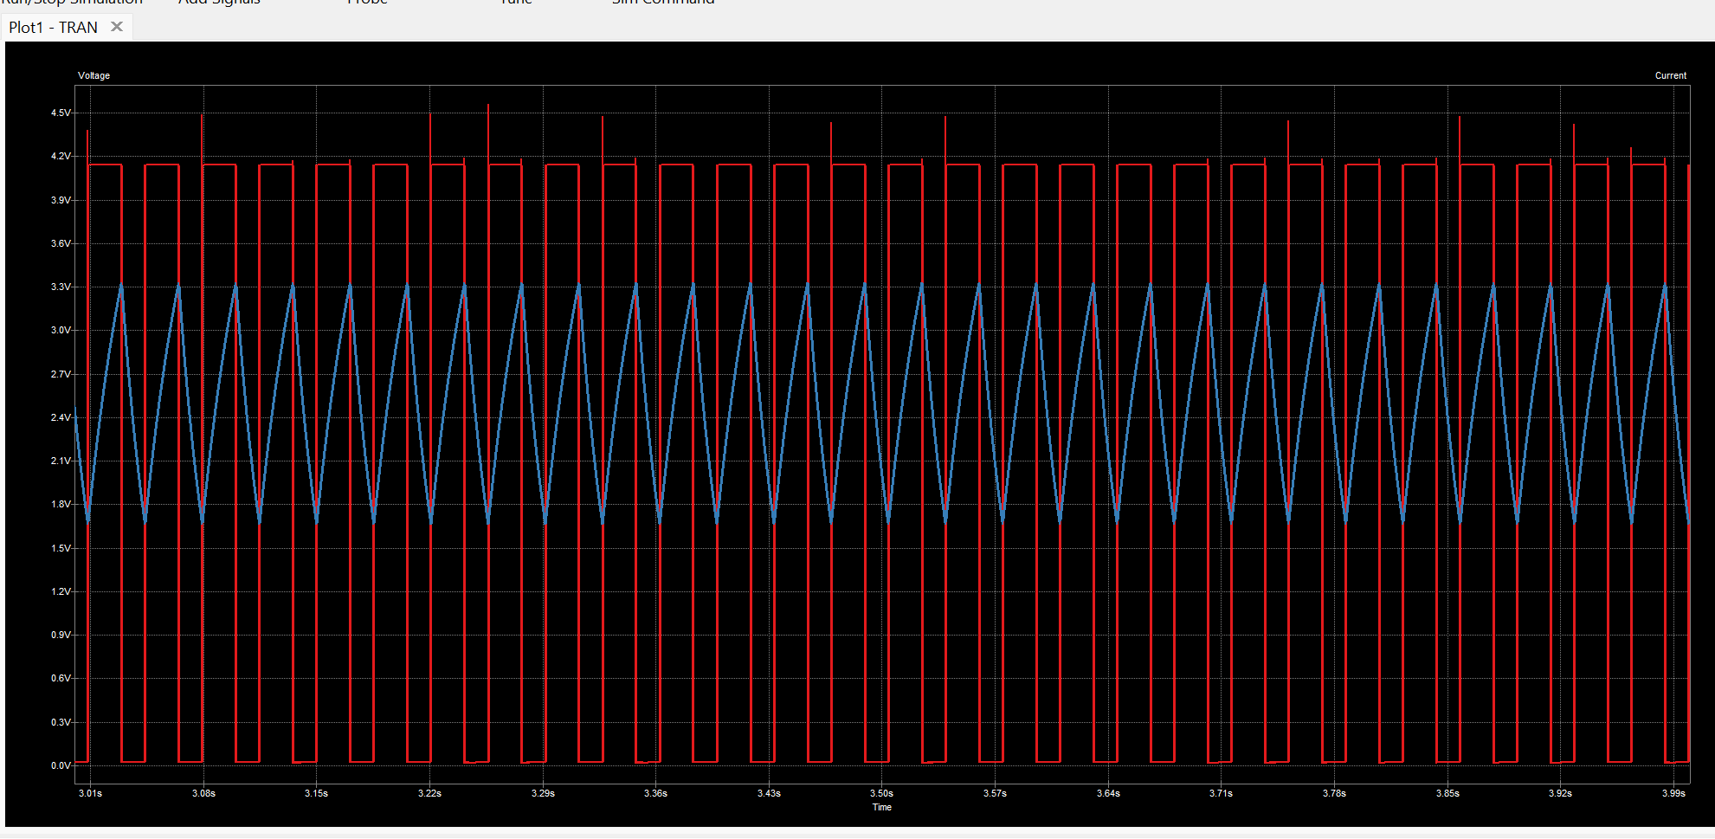Close the Plot1 - TRAN tab

coord(117,27)
